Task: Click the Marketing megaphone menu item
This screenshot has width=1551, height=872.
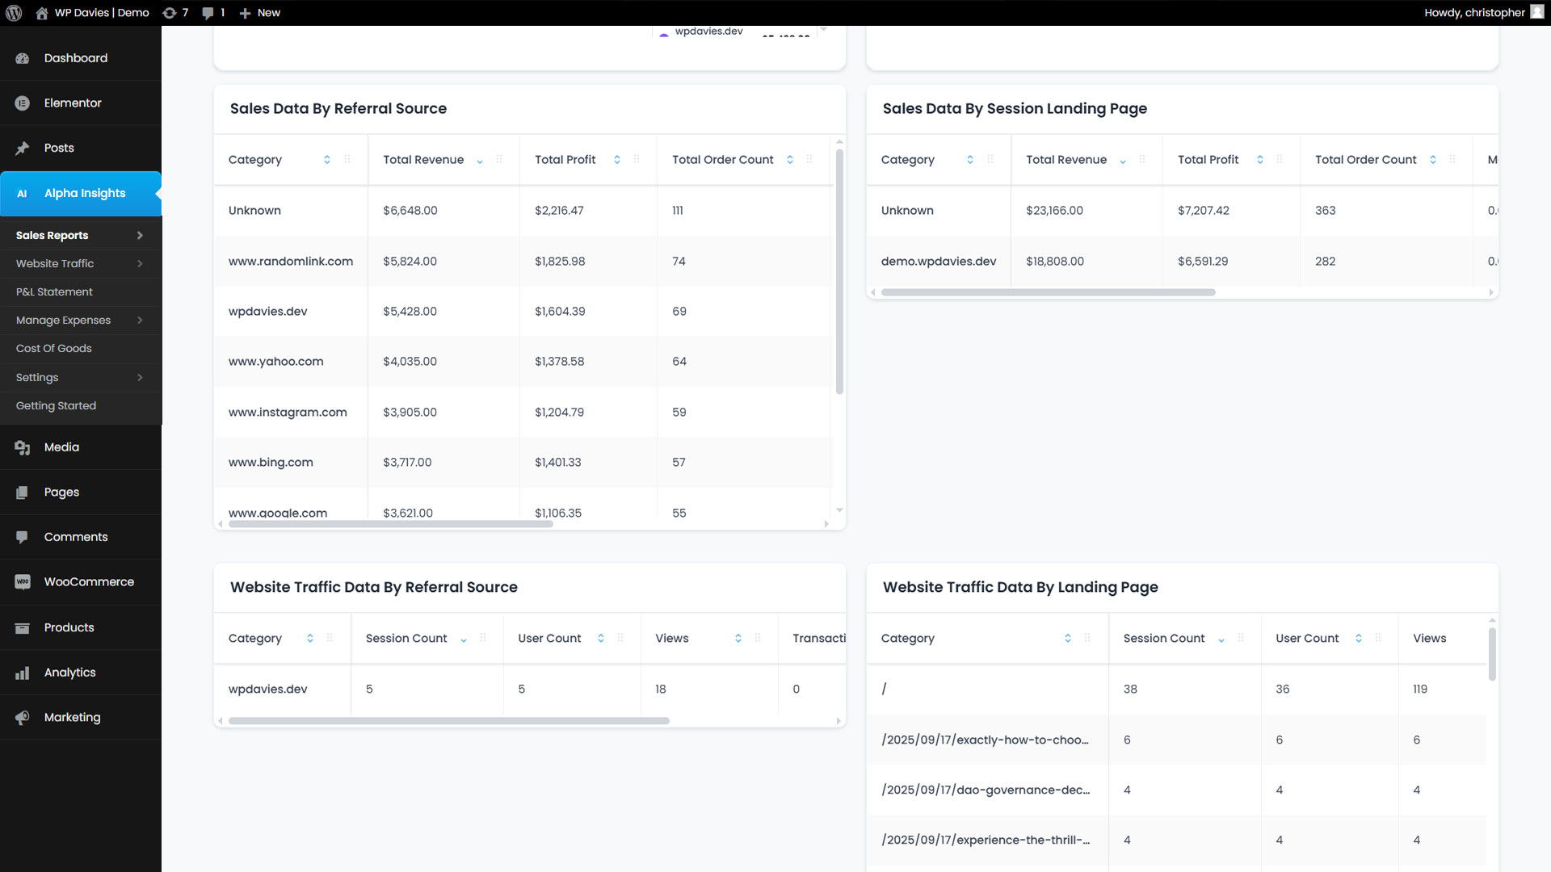Action: pyautogui.click(x=72, y=717)
